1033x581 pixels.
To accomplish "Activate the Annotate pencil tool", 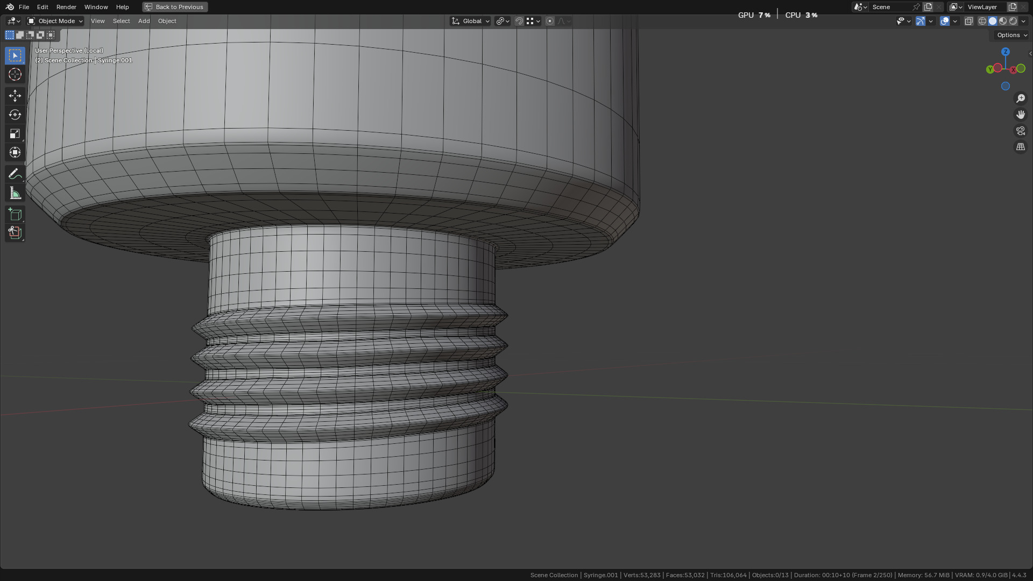I will click(x=15, y=174).
